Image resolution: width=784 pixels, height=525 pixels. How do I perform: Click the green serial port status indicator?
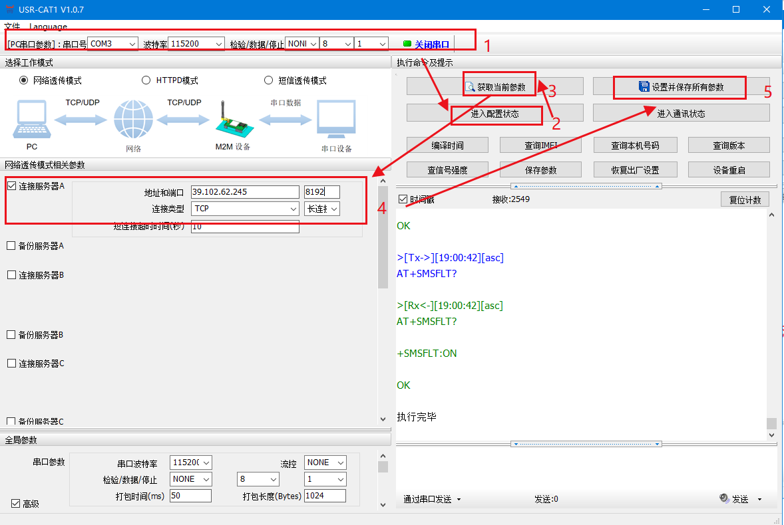coord(407,44)
